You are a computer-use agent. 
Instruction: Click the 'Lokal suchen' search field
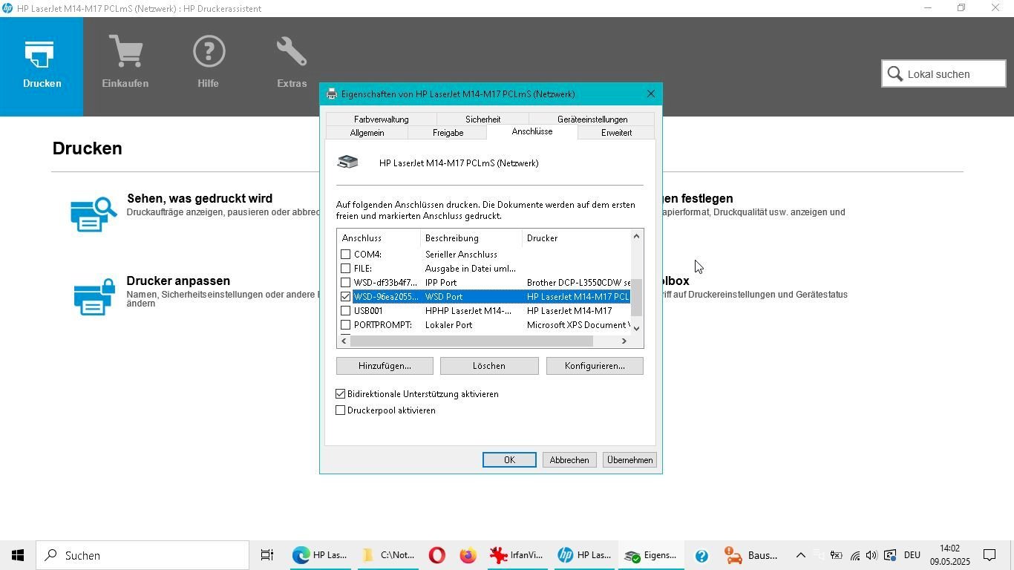click(953, 74)
